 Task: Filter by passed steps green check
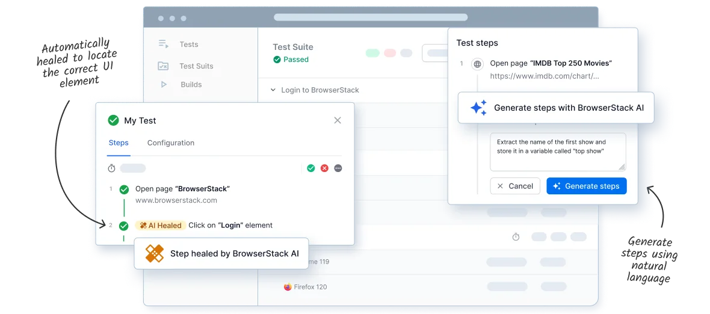pyautogui.click(x=310, y=168)
